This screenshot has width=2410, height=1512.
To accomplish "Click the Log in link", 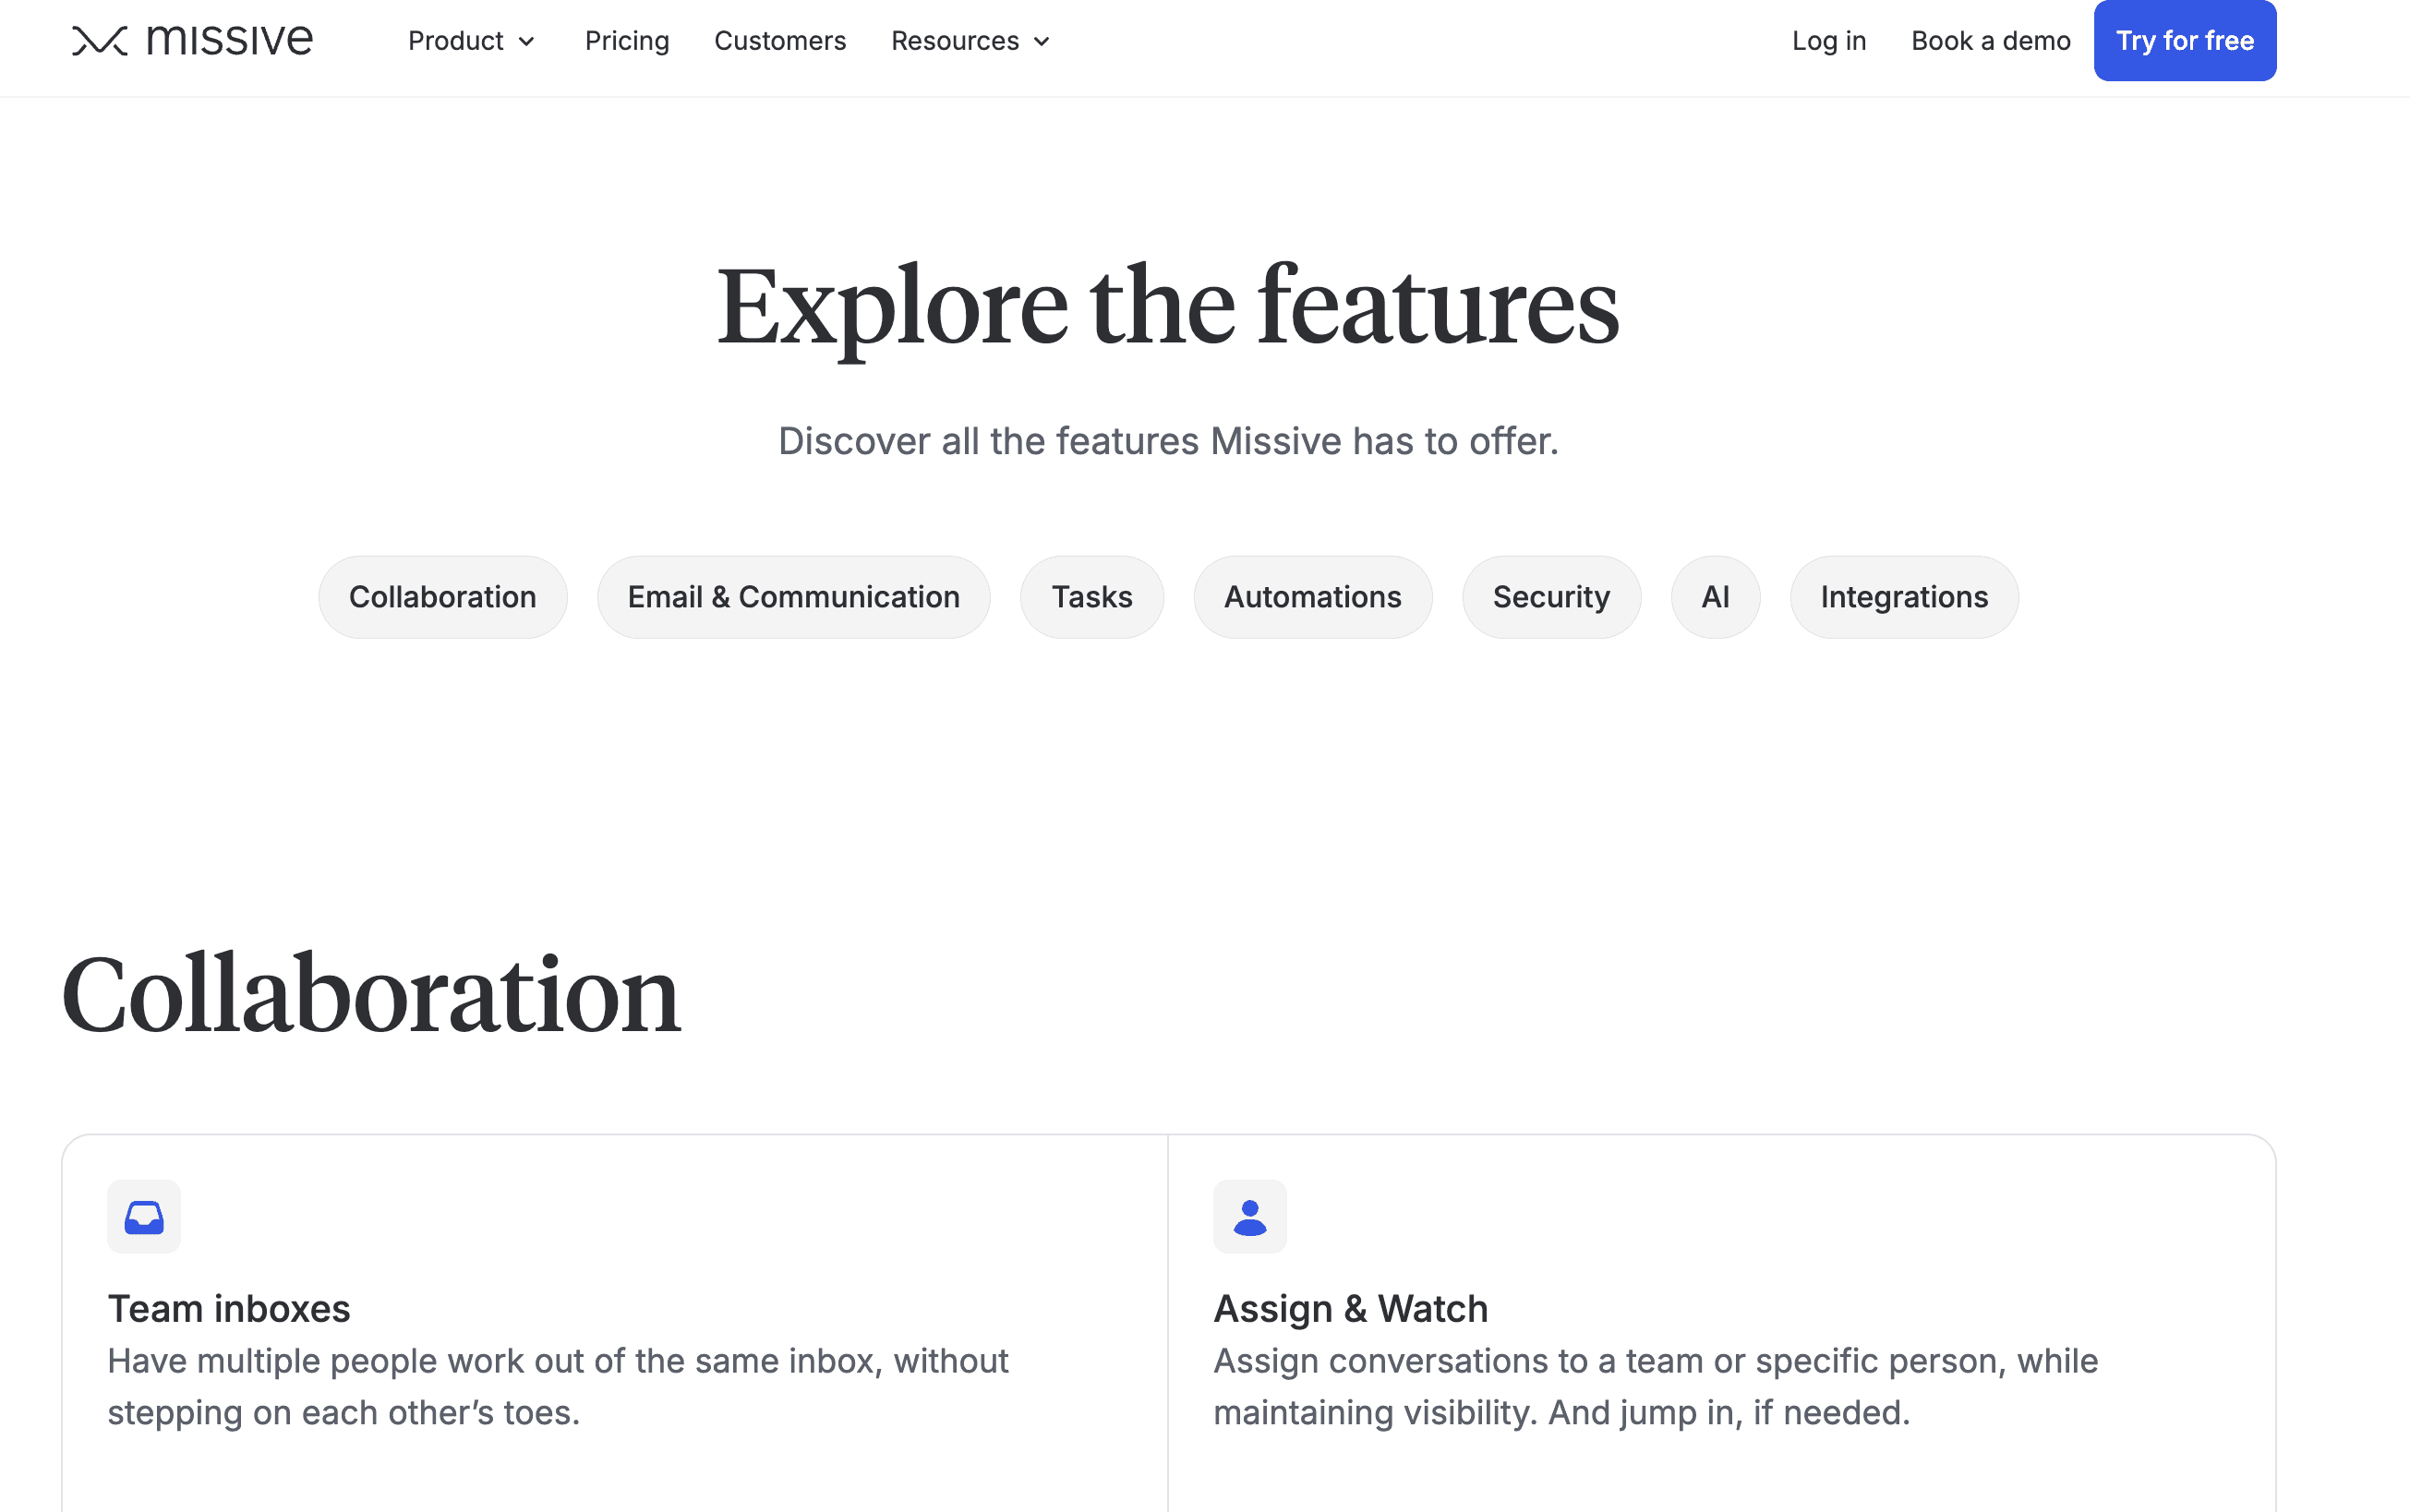I will [1829, 41].
